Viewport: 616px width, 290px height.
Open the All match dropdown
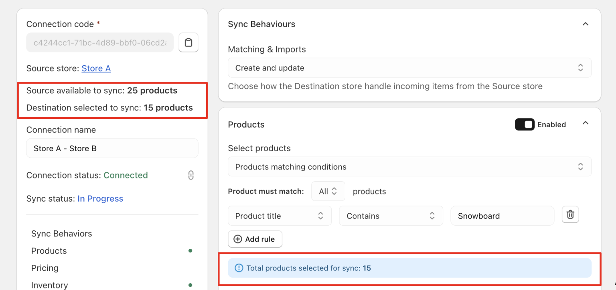click(x=328, y=191)
